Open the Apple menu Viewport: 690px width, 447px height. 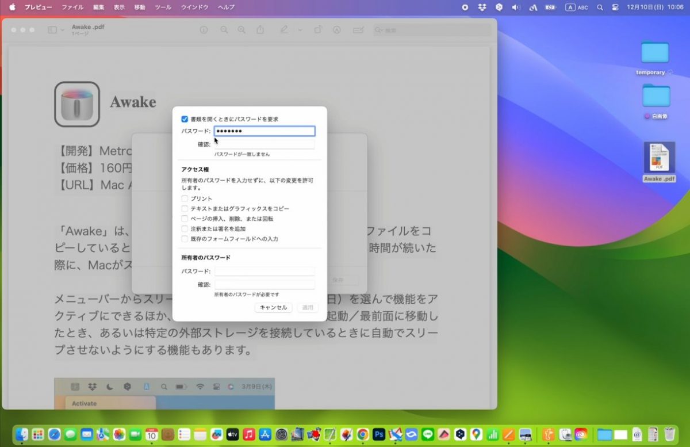(12, 7)
